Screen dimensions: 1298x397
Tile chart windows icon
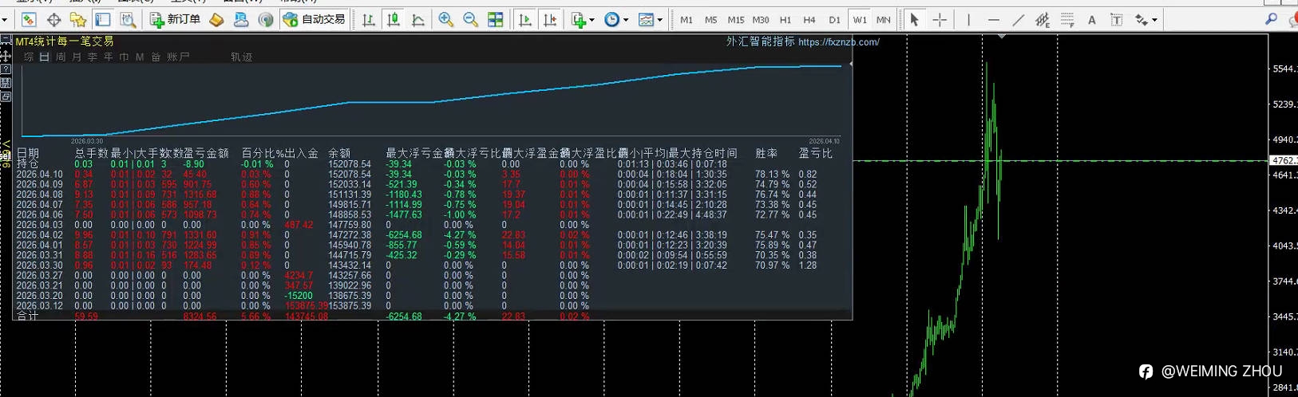[496, 20]
